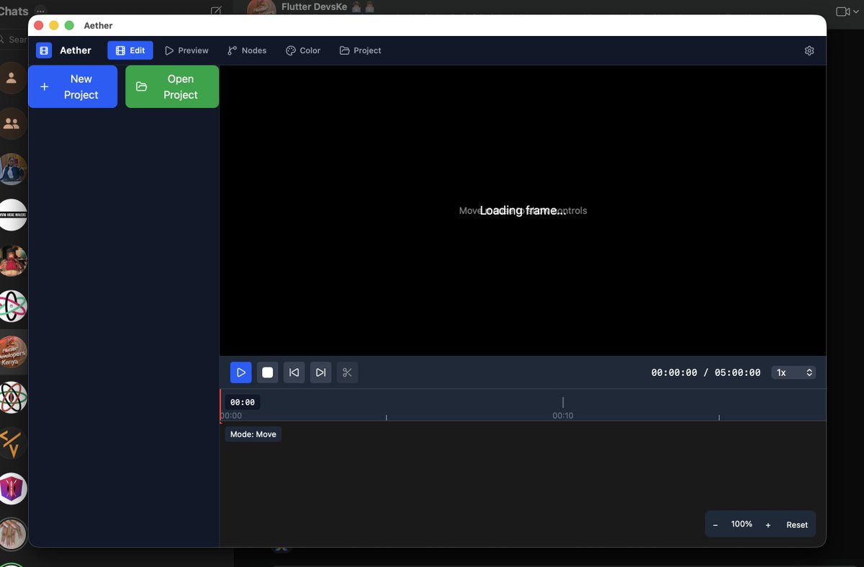The image size is (864, 567).
Task: Zoom out timeline with minus button
Action: click(715, 525)
